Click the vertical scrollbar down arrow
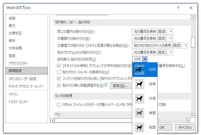Image resolution: width=201 pixels, height=135 pixels. click(193, 116)
